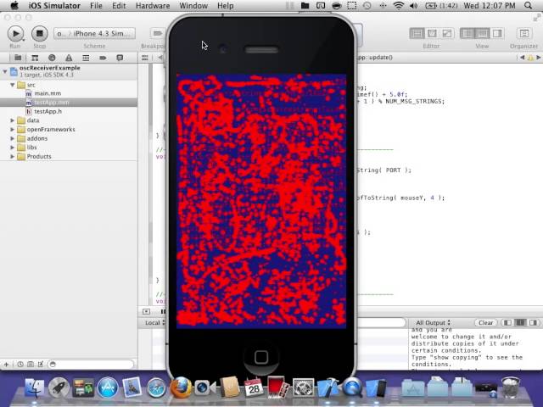Screen dimensions: 543x407
Task: Show only console pane in debug area
Action: click(x=534, y=322)
